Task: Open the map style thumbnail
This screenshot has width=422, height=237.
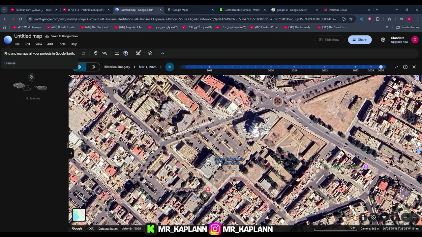Action: (79, 215)
